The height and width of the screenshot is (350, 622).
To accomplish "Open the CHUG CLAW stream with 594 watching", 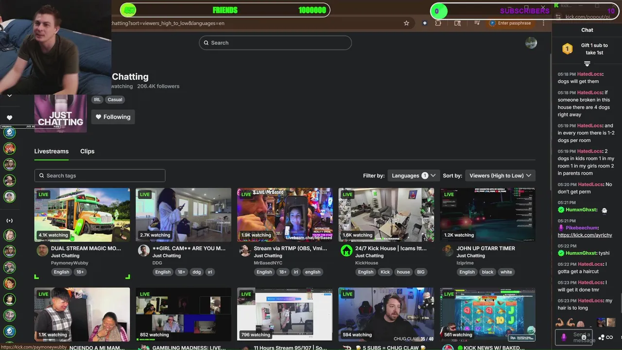I will tap(386, 315).
